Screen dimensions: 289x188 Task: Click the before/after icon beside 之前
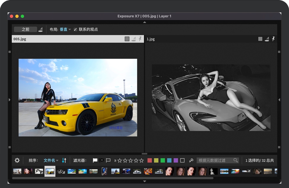point(41,29)
